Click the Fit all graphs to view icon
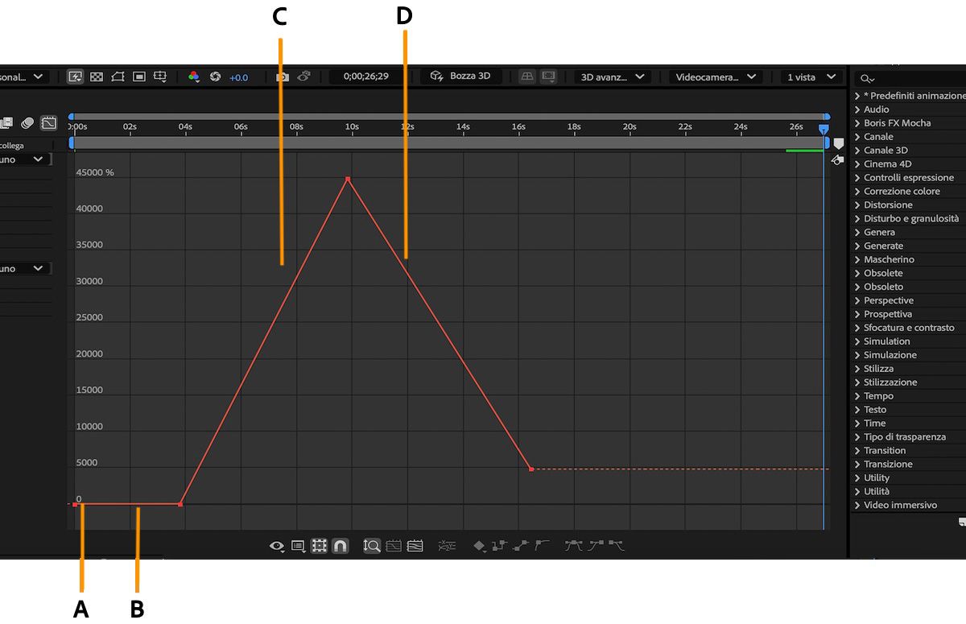The height and width of the screenshot is (624, 966). [415, 545]
